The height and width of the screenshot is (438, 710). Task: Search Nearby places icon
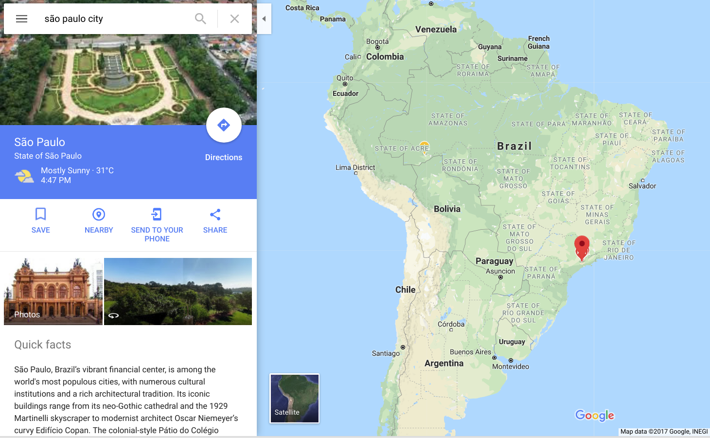click(x=99, y=214)
